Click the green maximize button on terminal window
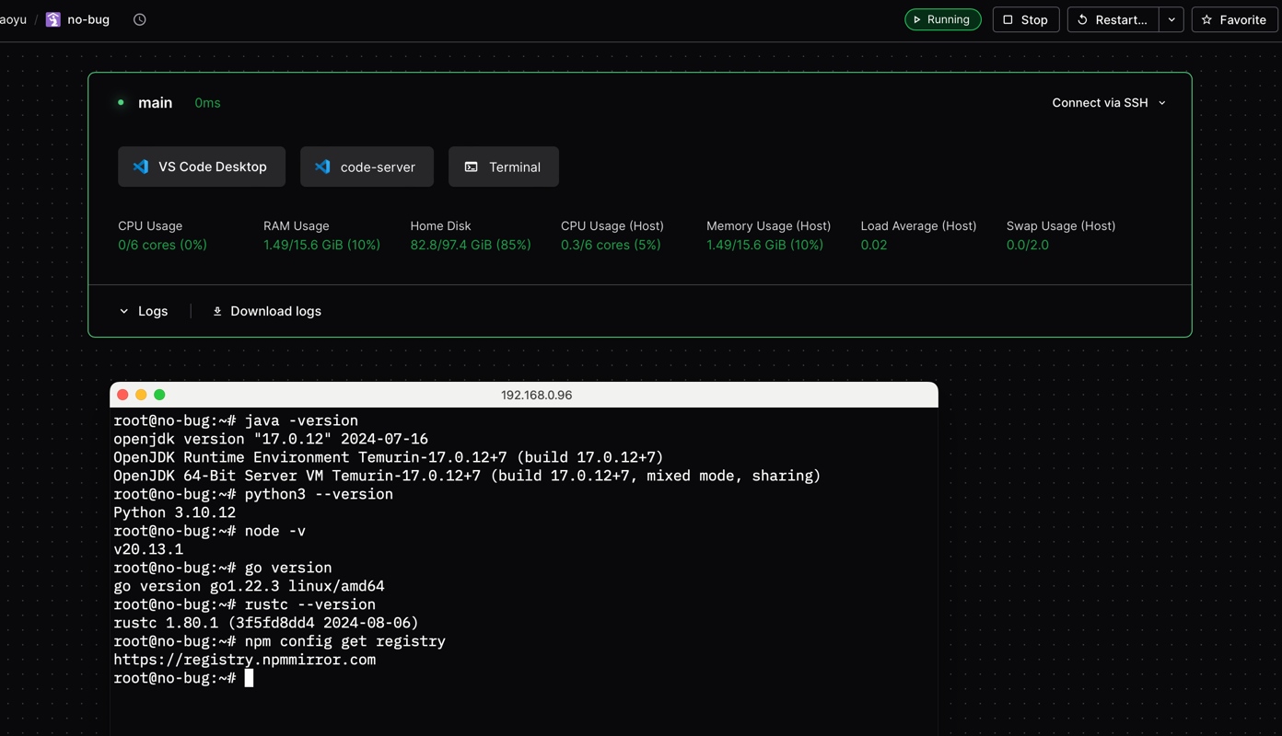The width and height of the screenshot is (1282, 736). click(159, 395)
